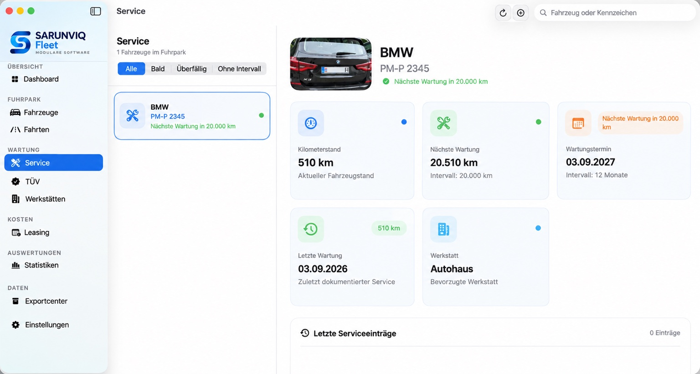Image resolution: width=700 pixels, height=374 pixels.
Task: Click the green dot on Nächste Wartung card
Action: pyautogui.click(x=538, y=122)
